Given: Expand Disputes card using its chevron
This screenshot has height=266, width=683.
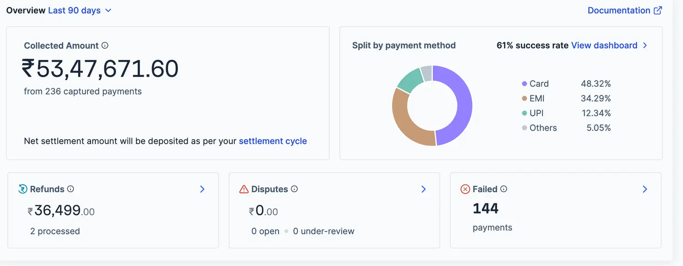Looking at the screenshot, I should pyautogui.click(x=424, y=189).
